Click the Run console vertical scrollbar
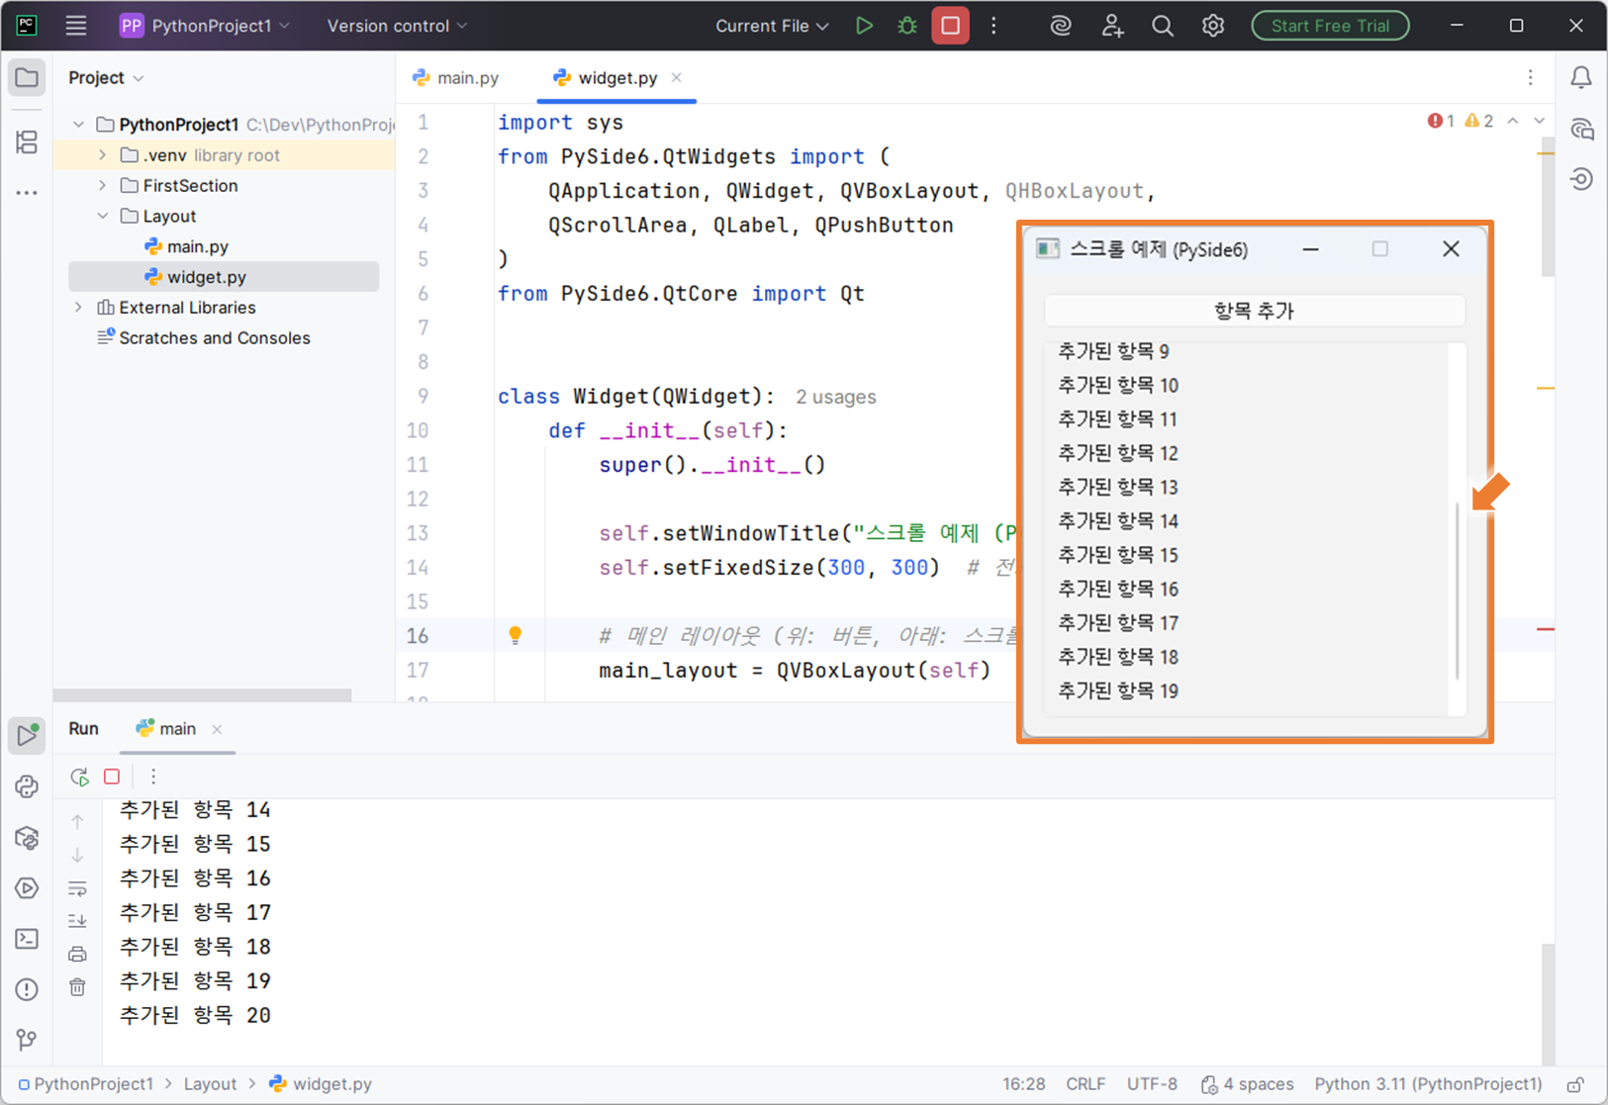This screenshot has height=1105, width=1608. coord(1548,1002)
